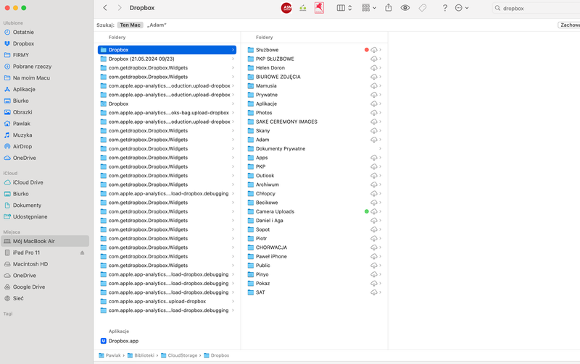The height and width of the screenshot is (364, 580).
Task: Eject the iPad Pro 11 device
Action: (x=82, y=253)
